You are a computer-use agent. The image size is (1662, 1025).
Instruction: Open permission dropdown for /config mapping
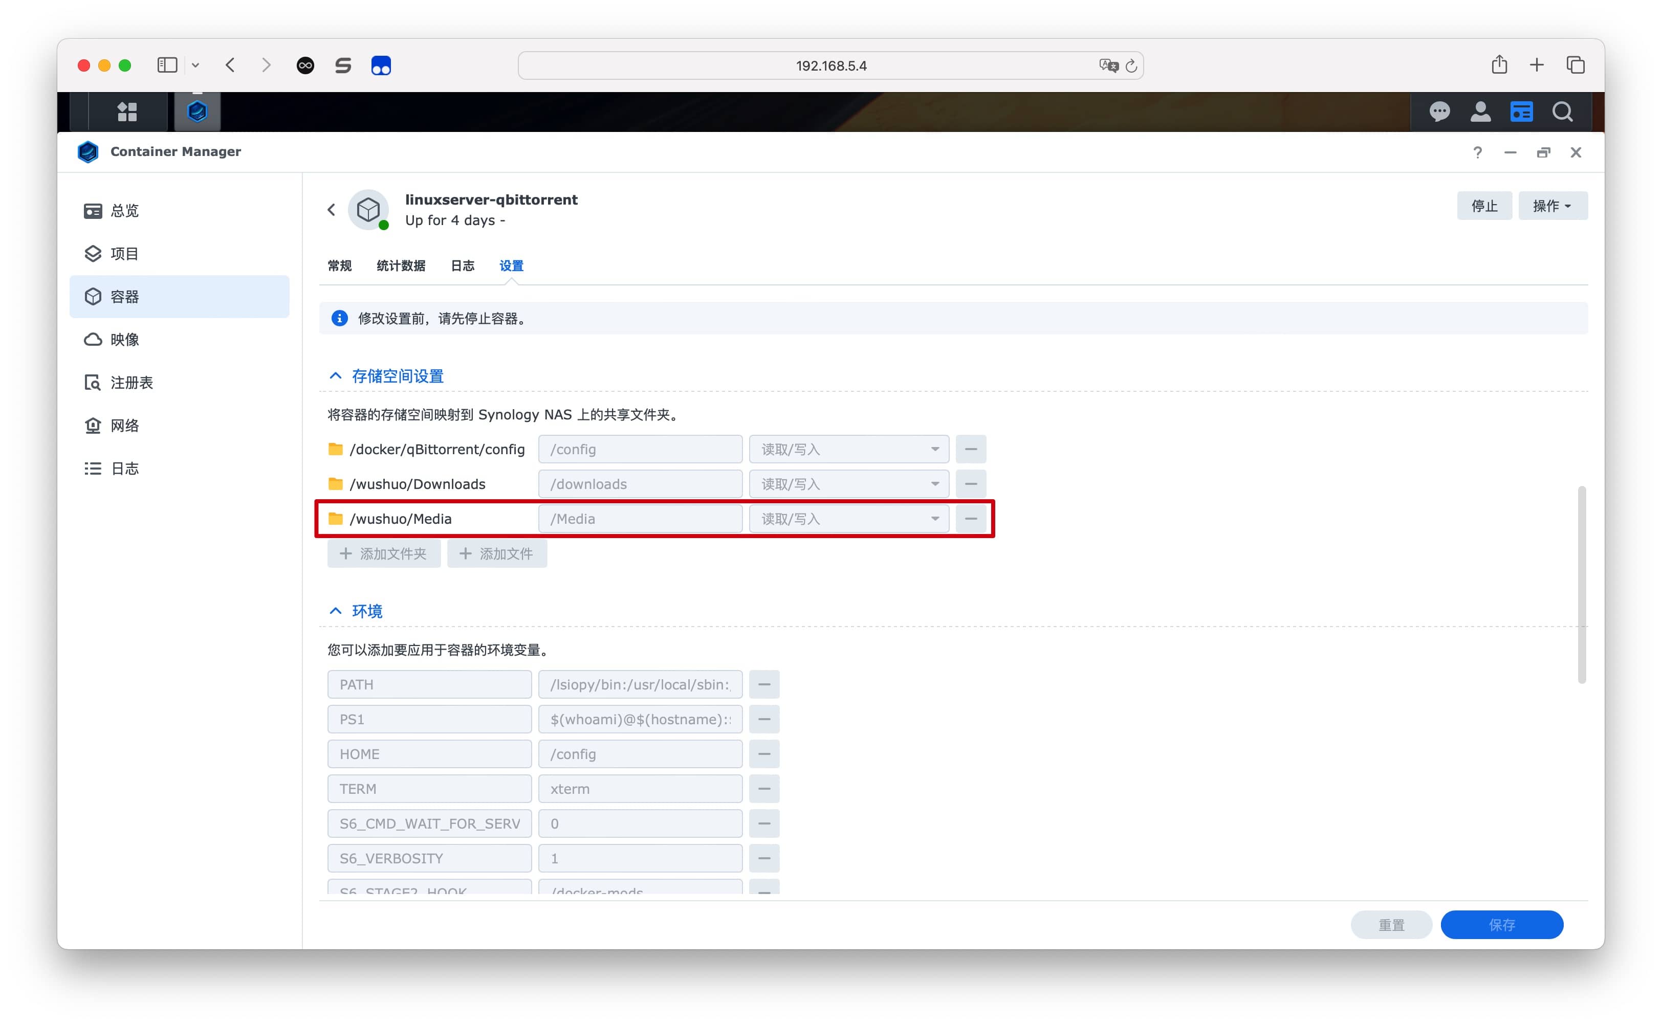click(848, 450)
